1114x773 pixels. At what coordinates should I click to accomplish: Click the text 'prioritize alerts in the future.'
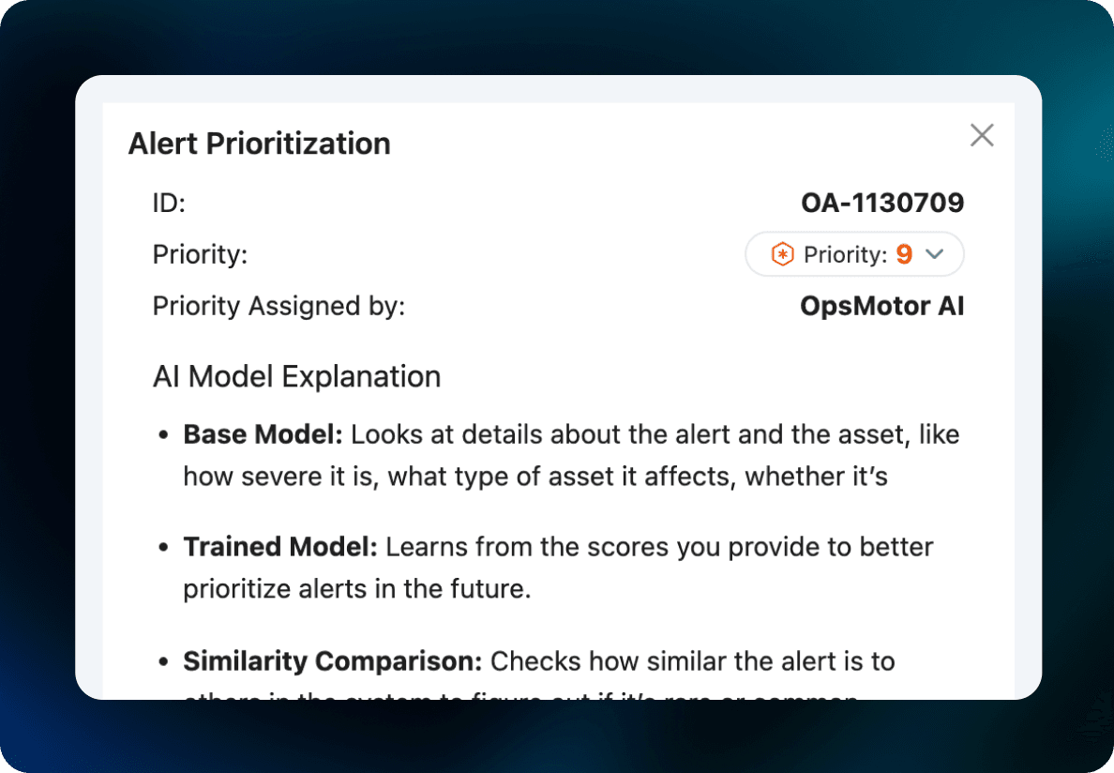pyautogui.click(x=356, y=589)
